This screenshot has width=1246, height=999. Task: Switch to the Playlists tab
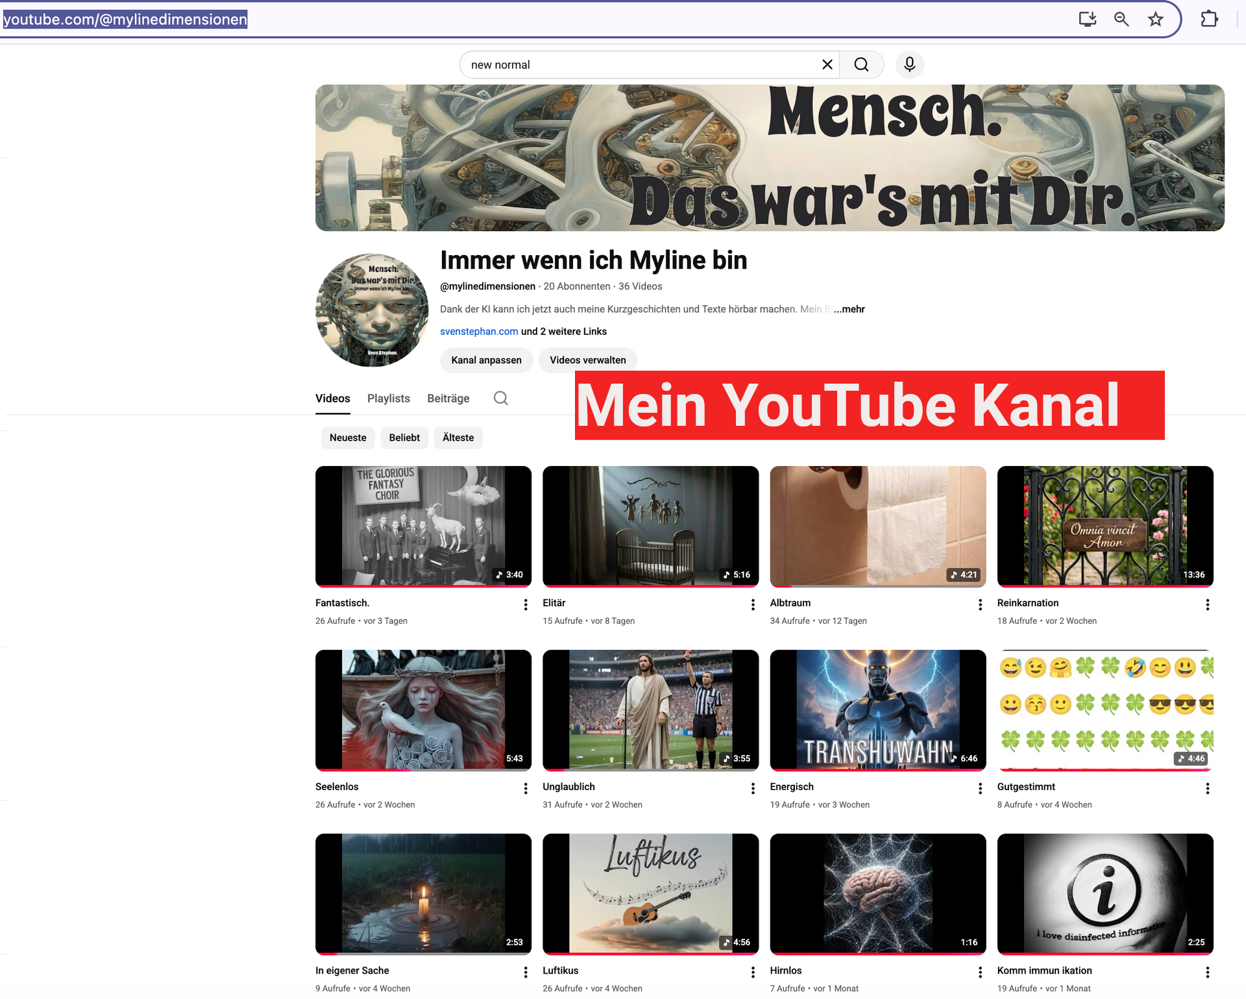(x=388, y=399)
